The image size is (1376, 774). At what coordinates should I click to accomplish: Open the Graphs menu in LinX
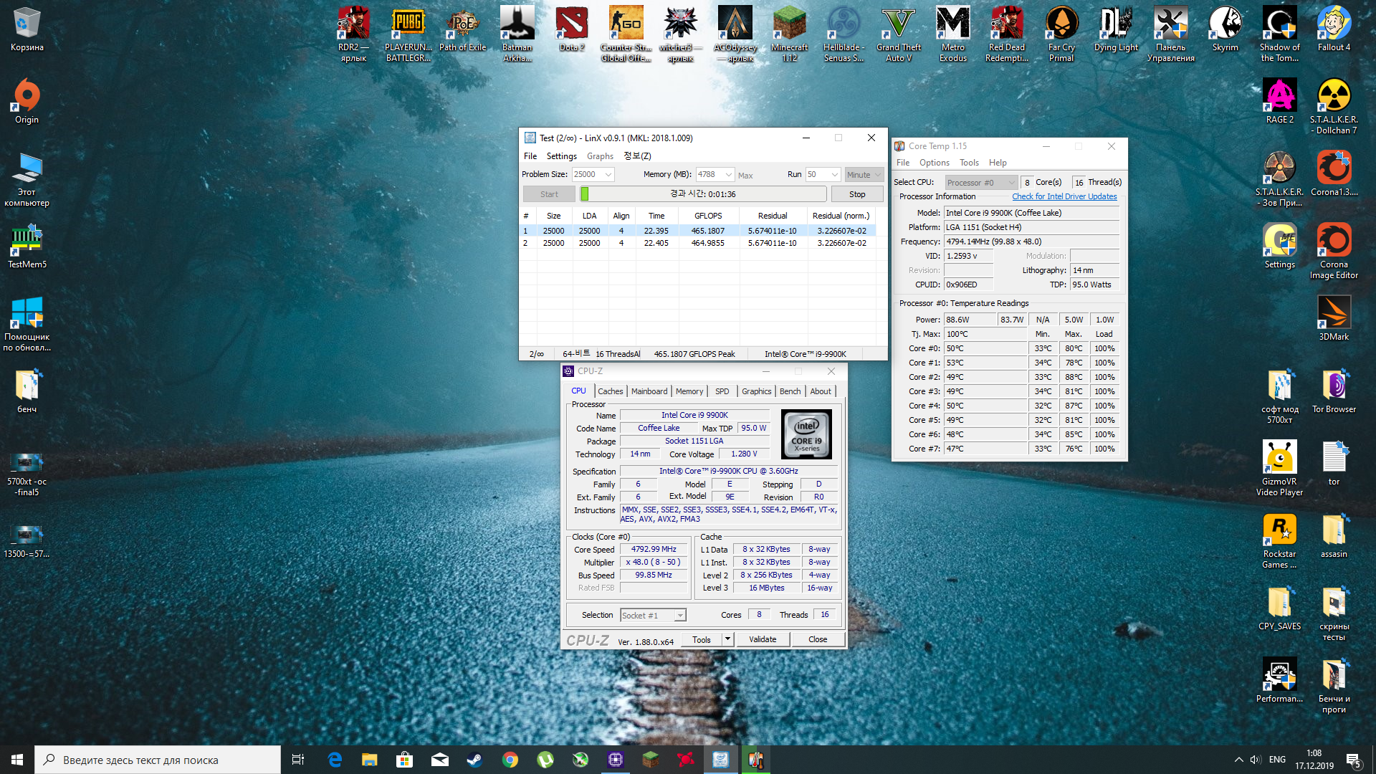click(600, 156)
